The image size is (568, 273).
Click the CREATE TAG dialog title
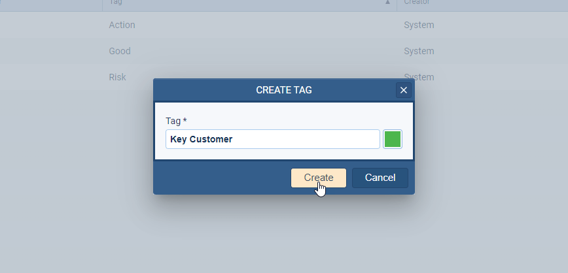(x=283, y=90)
